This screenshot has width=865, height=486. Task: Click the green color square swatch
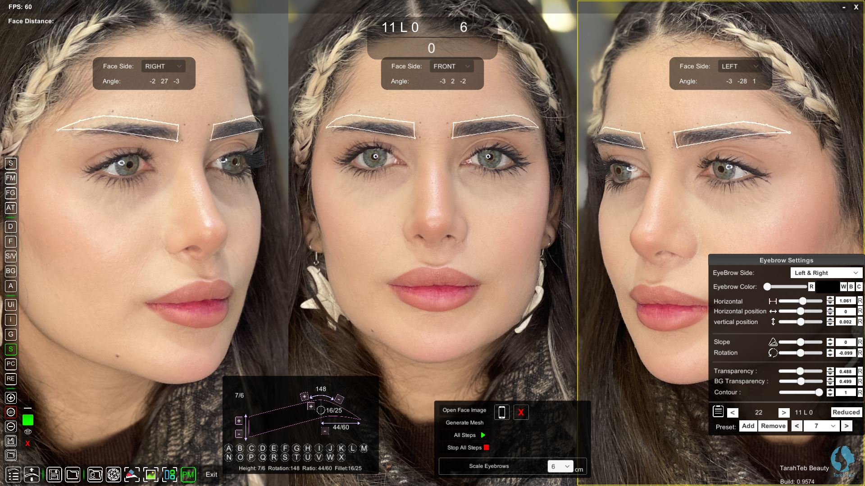[28, 420]
